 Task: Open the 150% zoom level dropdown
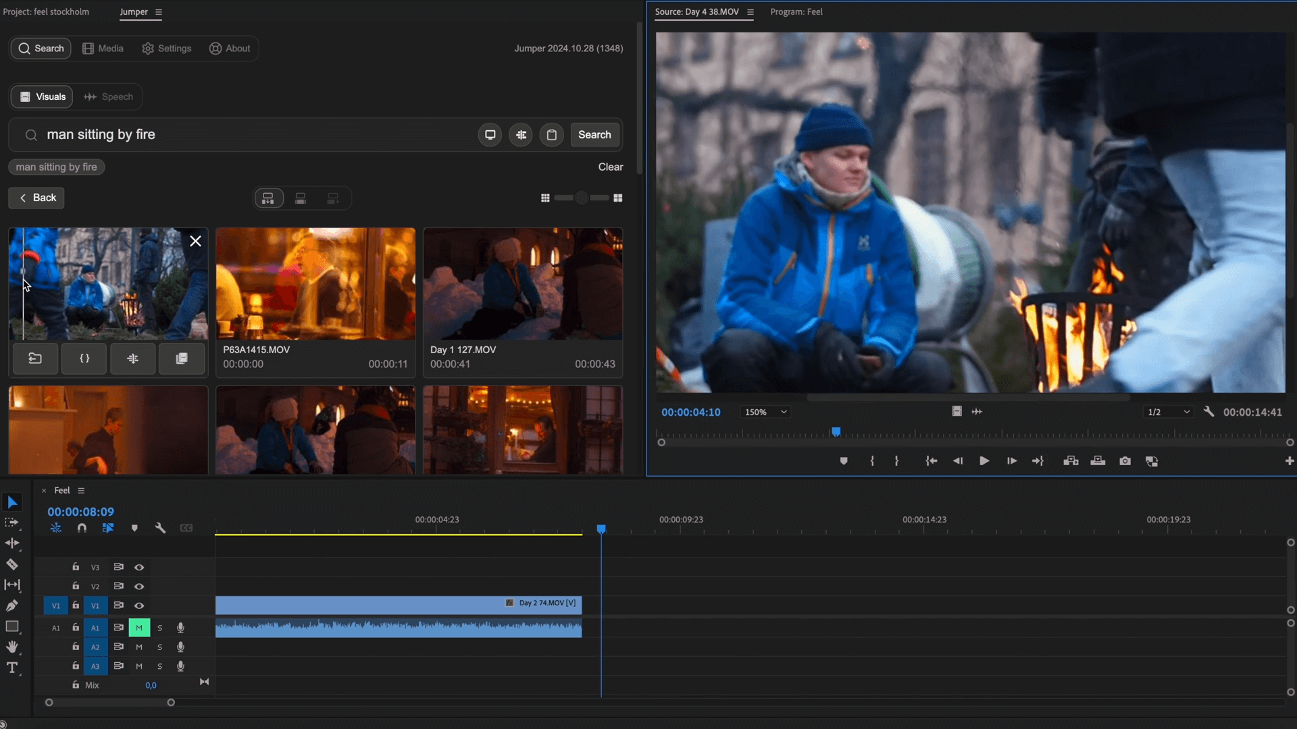click(766, 412)
